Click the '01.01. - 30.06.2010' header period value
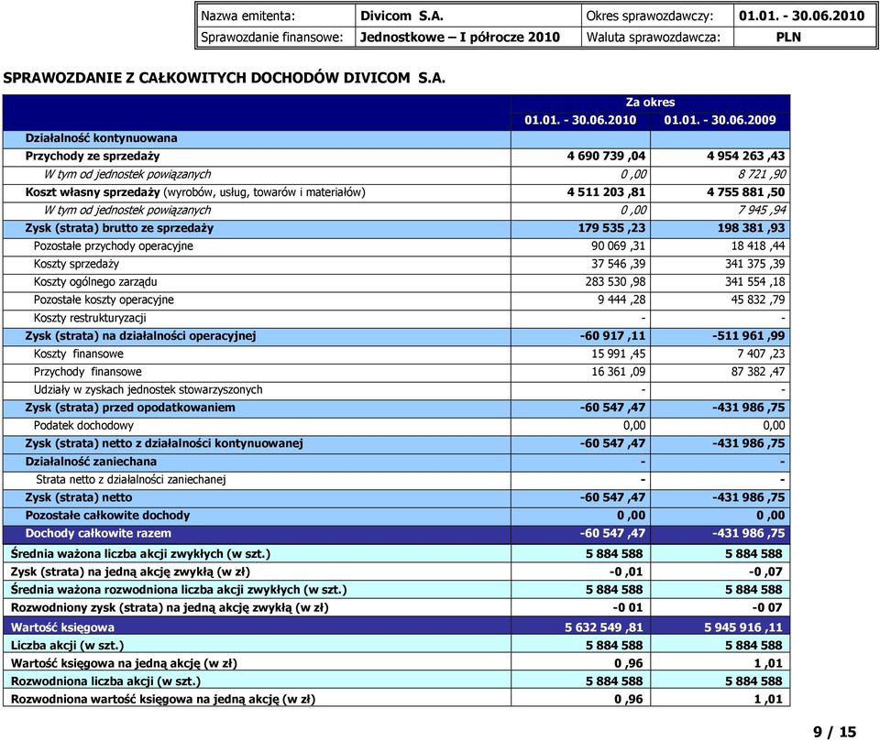880x741 pixels. 801,16
